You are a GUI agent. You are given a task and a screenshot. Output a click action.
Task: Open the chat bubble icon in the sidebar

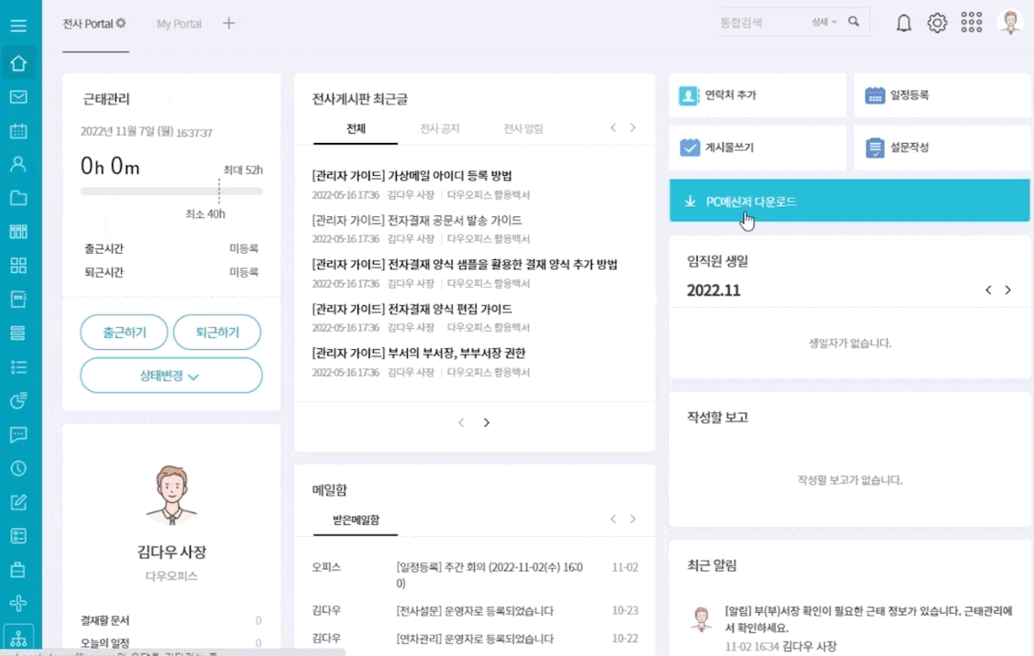coord(18,434)
